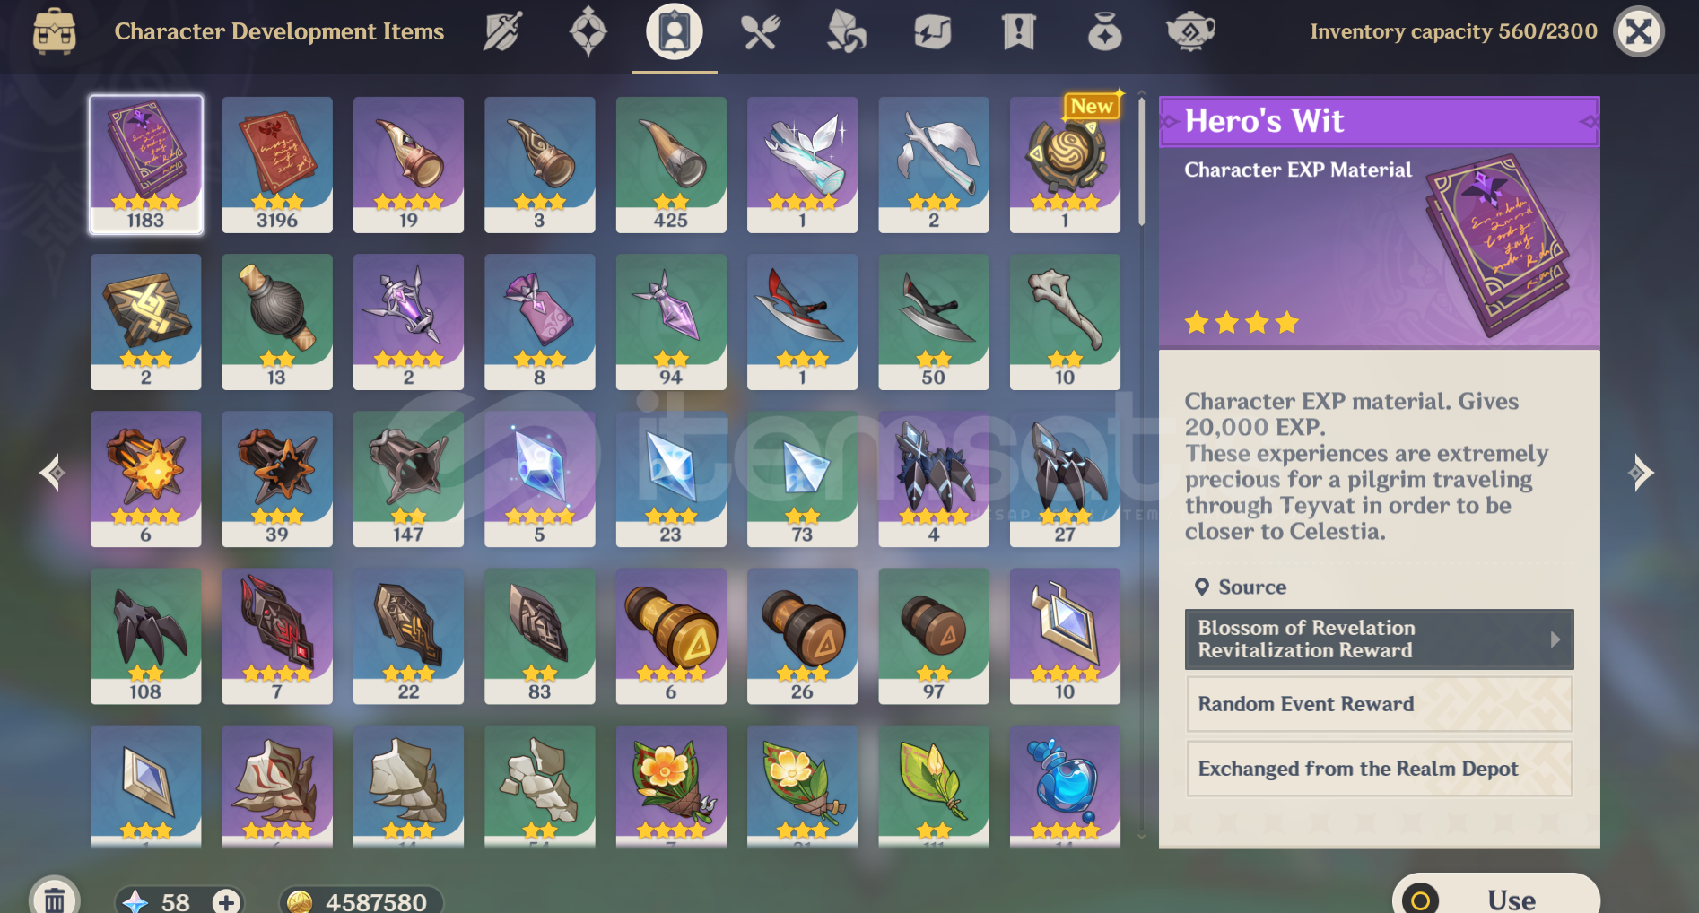The width and height of the screenshot is (1699, 913).
Task: Click the inventory list scrollbar
Action: (1141, 161)
